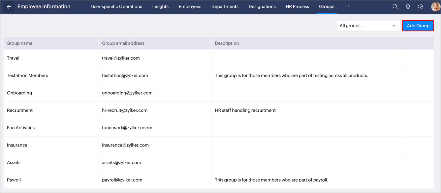Click the Add Group button
Screen dimensions: 441x193
418,26
